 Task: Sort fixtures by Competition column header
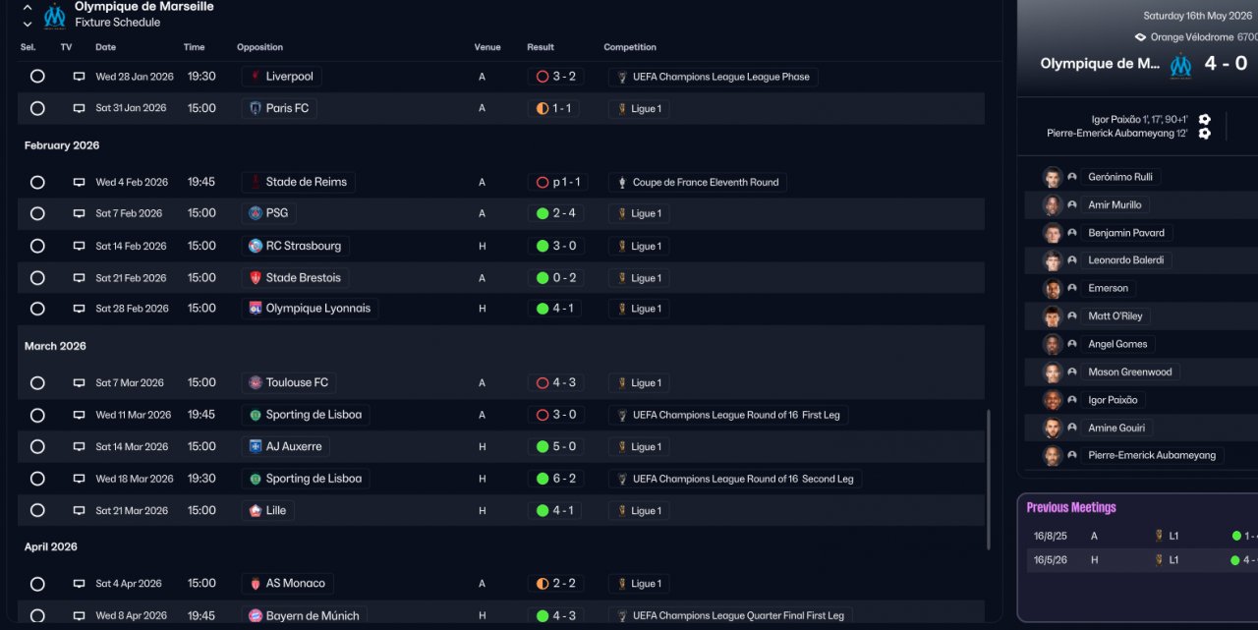point(630,47)
